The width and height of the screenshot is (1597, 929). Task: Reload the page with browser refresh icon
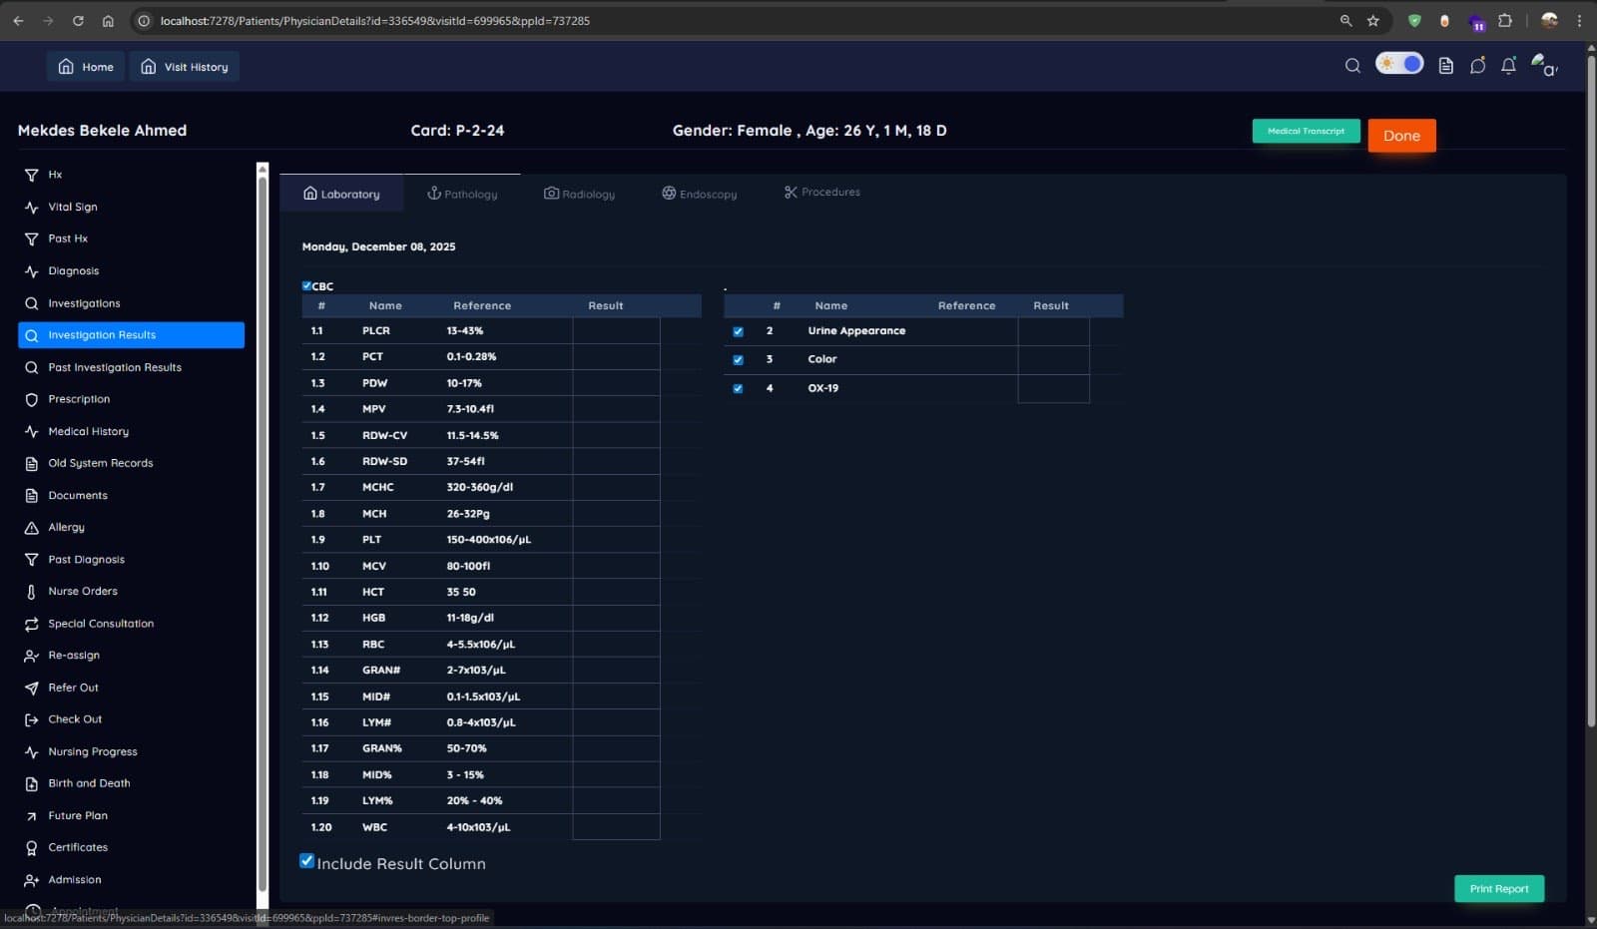click(x=78, y=20)
